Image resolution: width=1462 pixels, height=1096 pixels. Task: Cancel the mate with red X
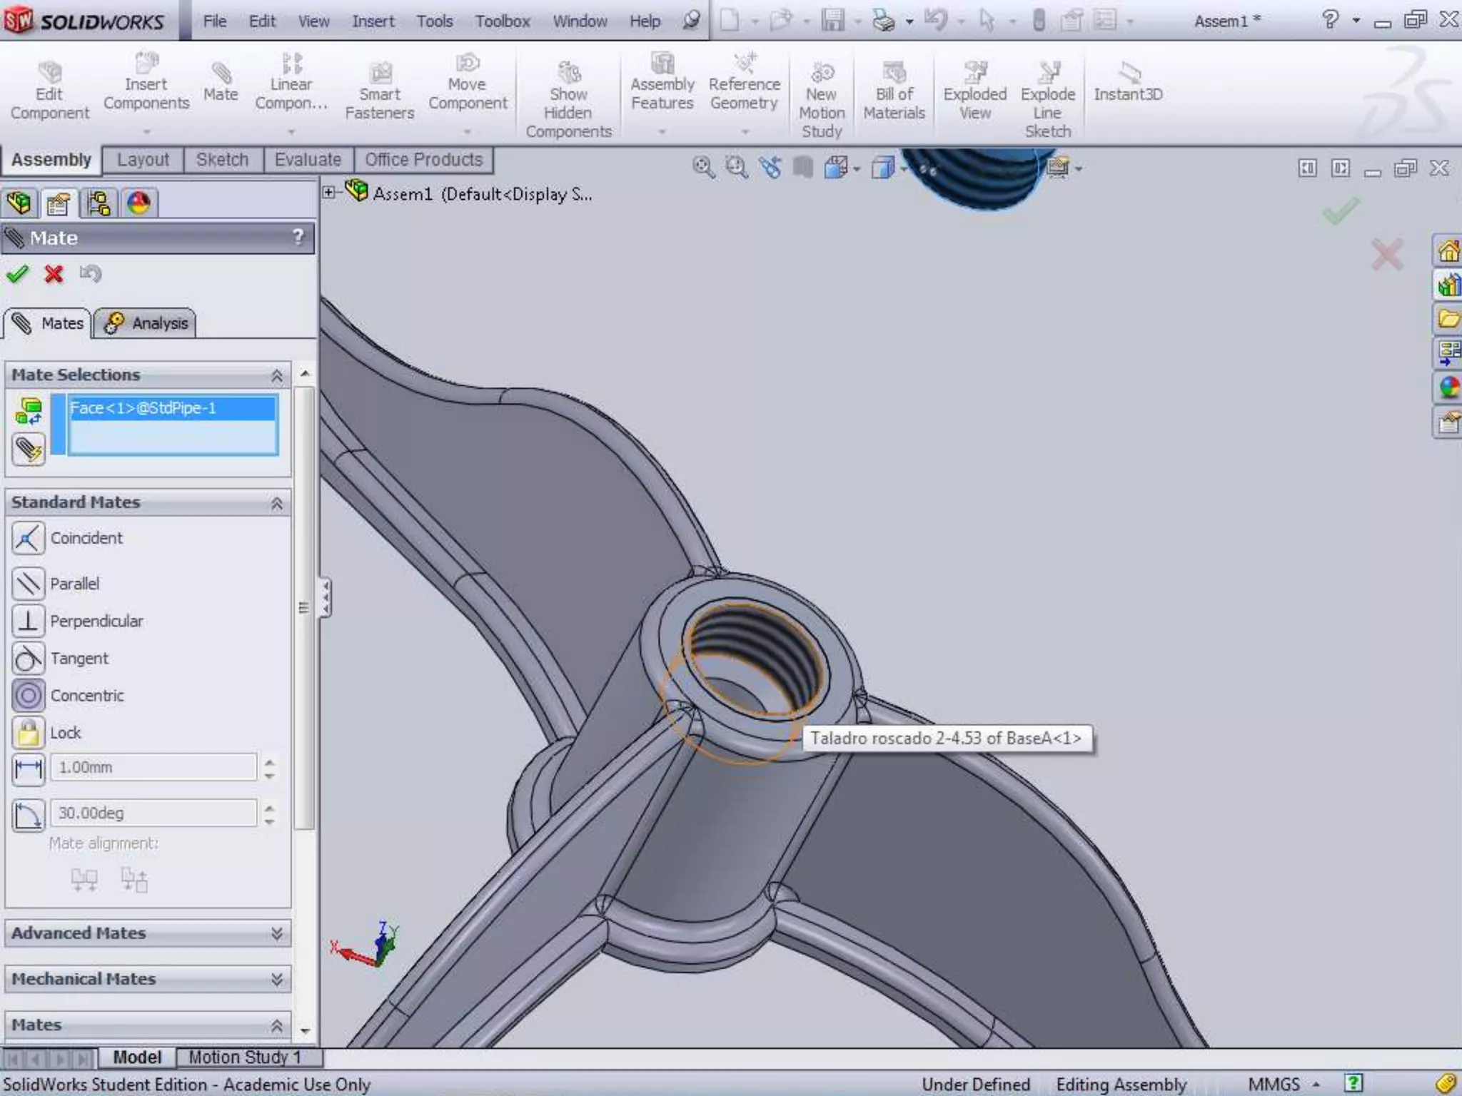click(x=54, y=274)
